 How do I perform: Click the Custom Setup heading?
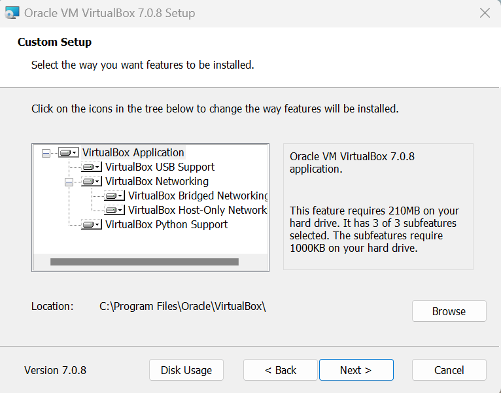[55, 42]
